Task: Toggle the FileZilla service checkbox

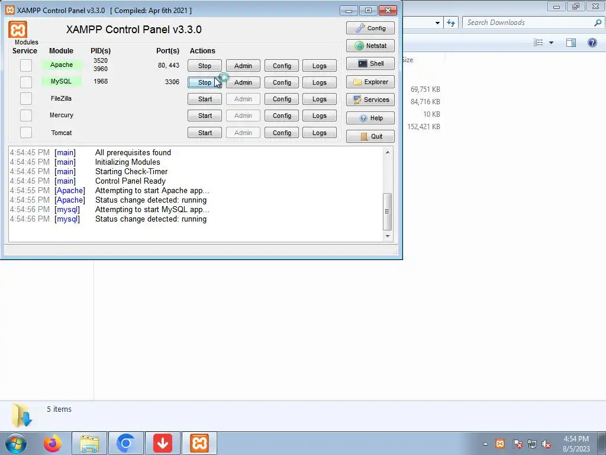Action: pyautogui.click(x=26, y=98)
